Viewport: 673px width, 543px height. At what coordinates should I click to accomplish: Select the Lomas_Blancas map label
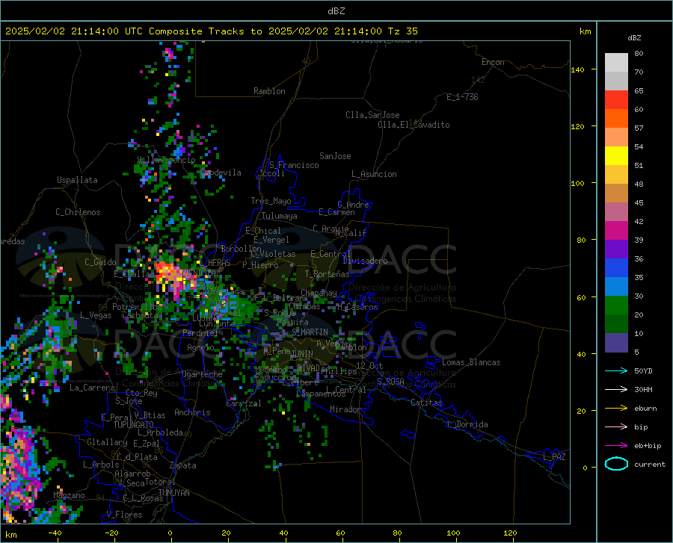point(471,362)
